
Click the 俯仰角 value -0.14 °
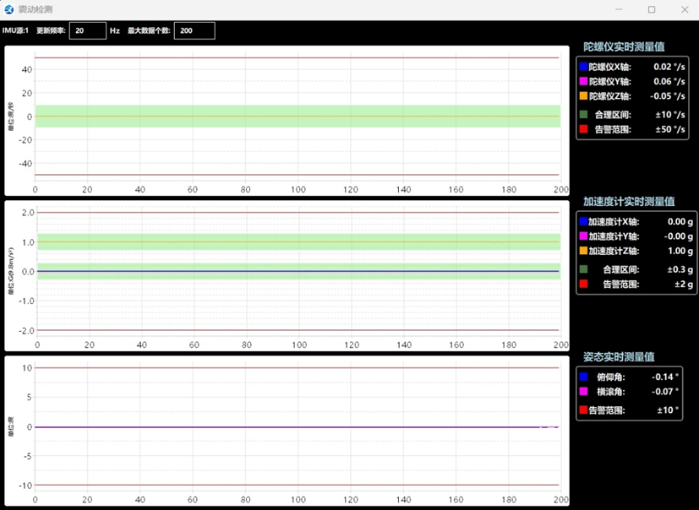pyautogui.click(x=665, y=377)
